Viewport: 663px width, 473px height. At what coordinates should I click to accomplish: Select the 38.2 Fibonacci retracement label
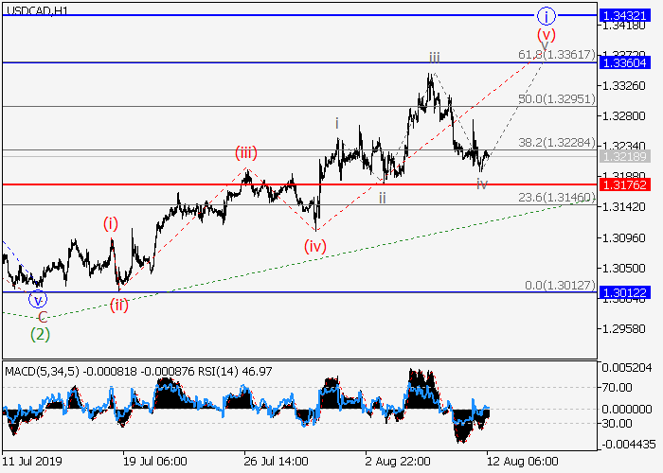coord(555,143)
